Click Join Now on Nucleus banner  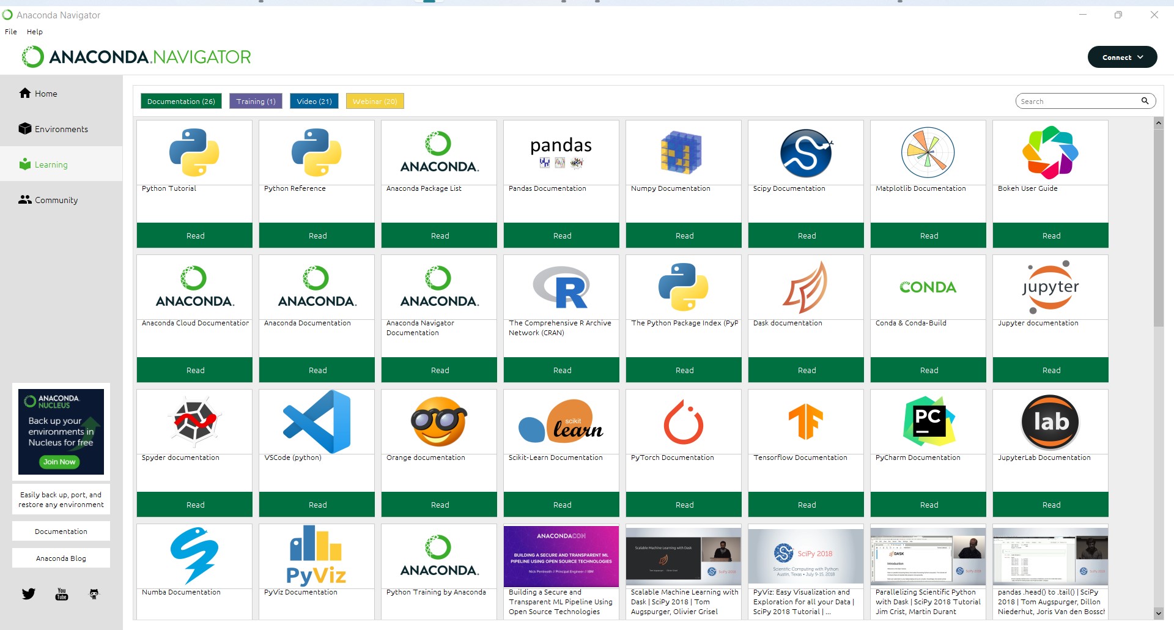pyautogui.click(x=59, y=462)
